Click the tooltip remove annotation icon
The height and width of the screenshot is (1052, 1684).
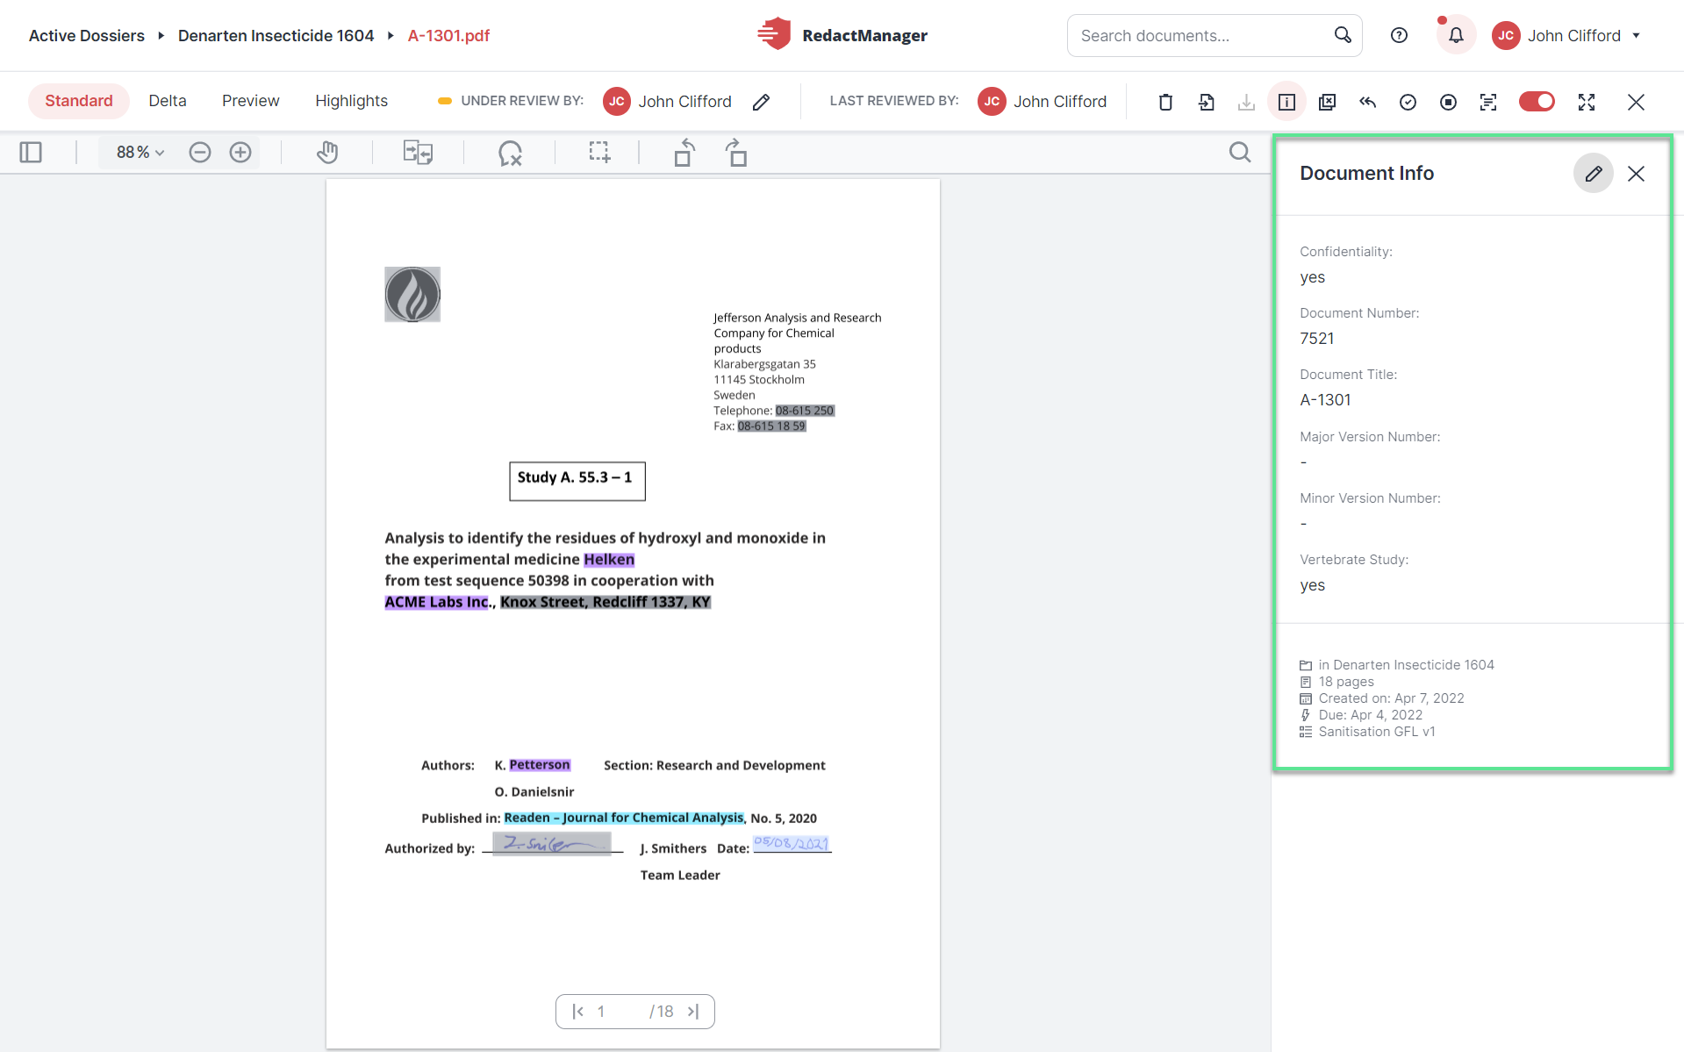510,154
